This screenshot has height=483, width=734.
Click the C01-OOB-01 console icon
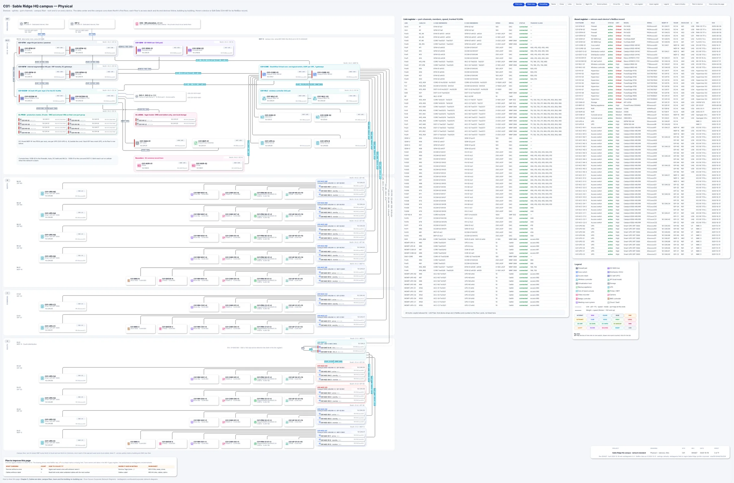[262, 117]
